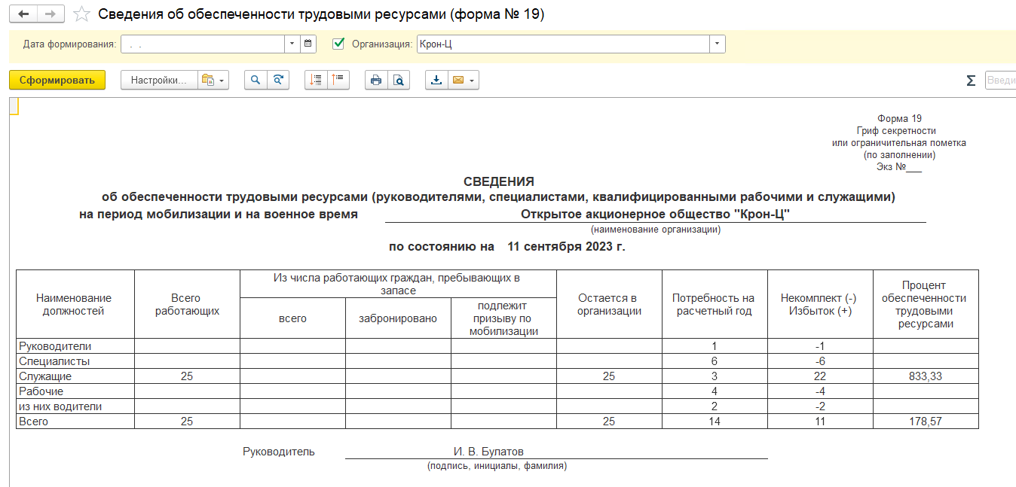Viewport: 1016px width, 487px height.
Task: Toggle the Организация checkbox
Action: (339, 44)
